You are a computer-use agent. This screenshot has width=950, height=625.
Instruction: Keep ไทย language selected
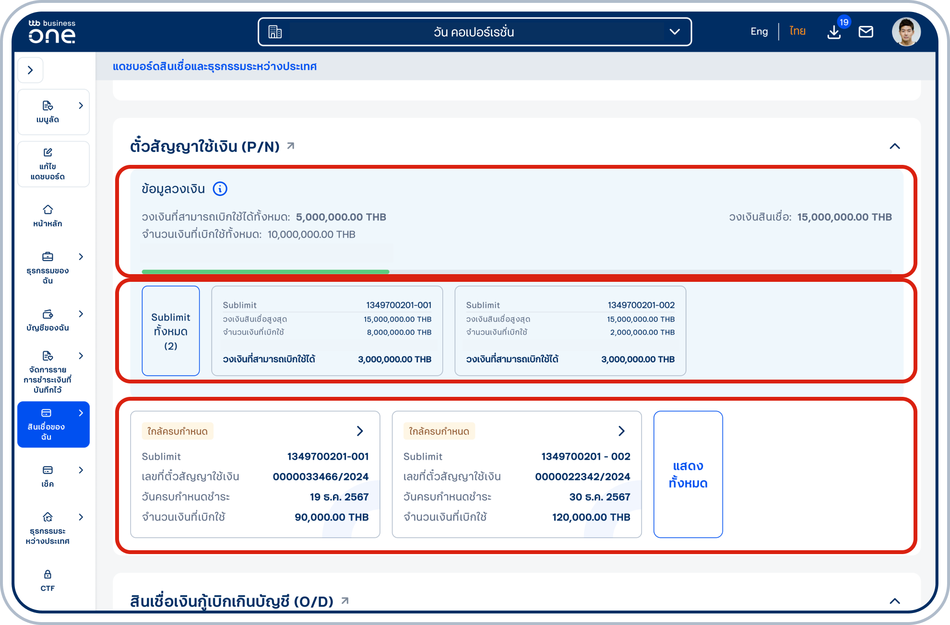pos(796,31)
